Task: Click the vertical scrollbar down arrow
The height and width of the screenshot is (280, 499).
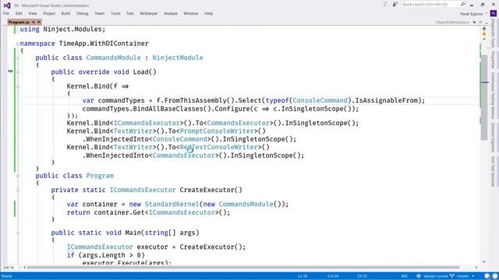Action: coord(484,262)
